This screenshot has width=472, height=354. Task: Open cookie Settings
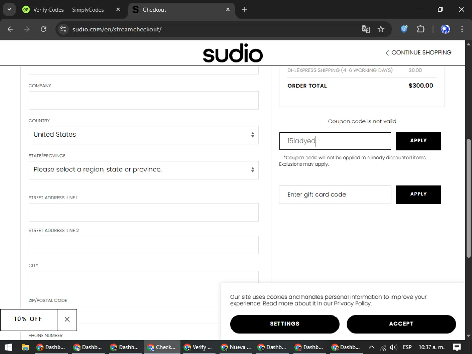(284, 324)
